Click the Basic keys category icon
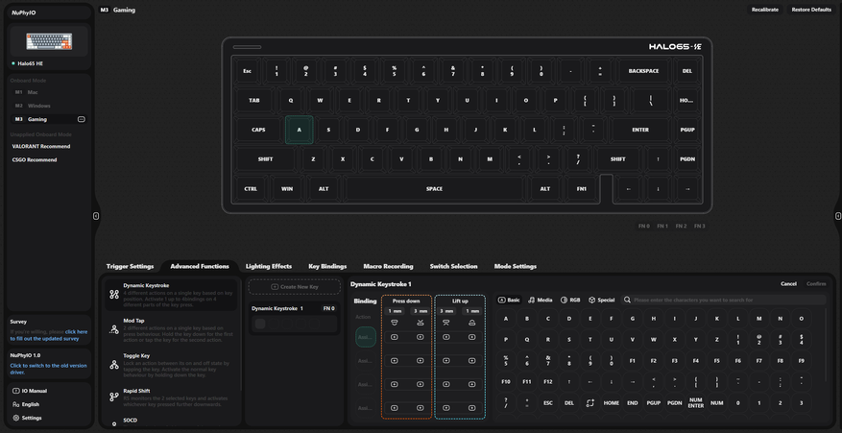 coord(502,300)
